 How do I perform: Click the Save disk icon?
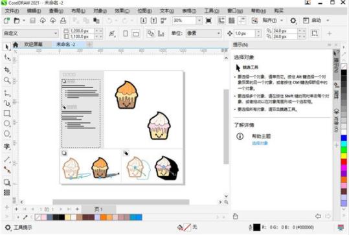pyautogui.click(x=33, y=21)
